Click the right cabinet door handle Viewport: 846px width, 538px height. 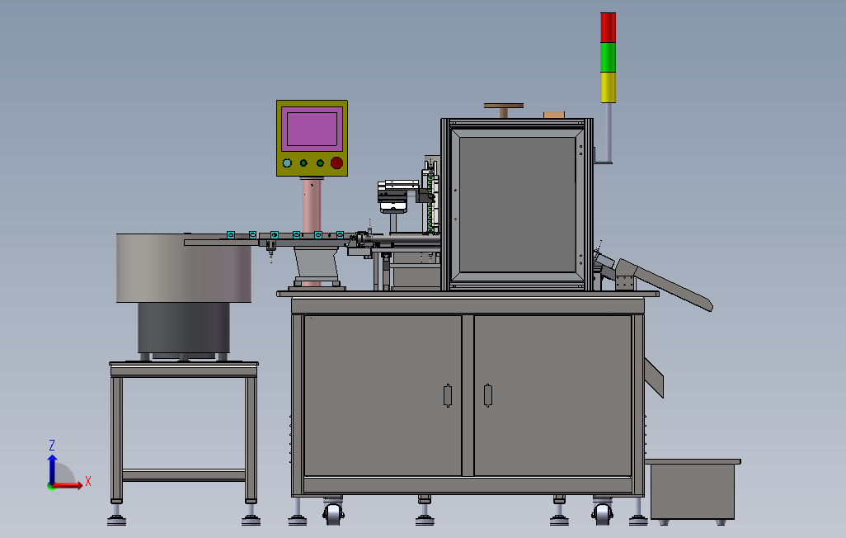coord(488,395)
